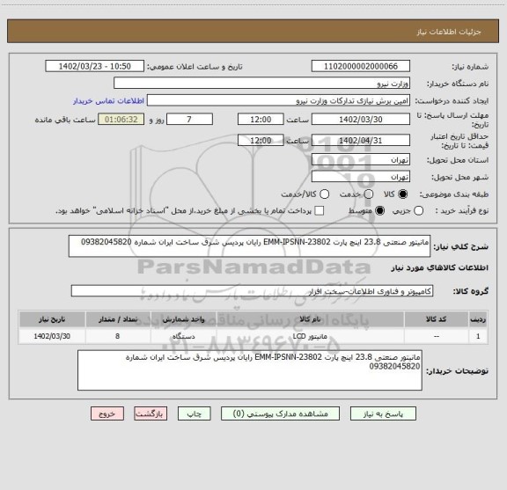Click the چاپ print button
507x490 pixels.
click(194, 413)
